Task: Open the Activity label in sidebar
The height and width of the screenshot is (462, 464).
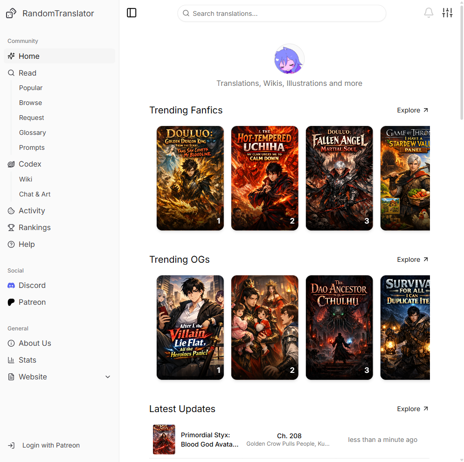Action: (32, 210)
